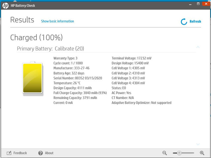Select Adaptive Battery Optimizer: Not supported text
211x158 pixels.
point(141,103)
